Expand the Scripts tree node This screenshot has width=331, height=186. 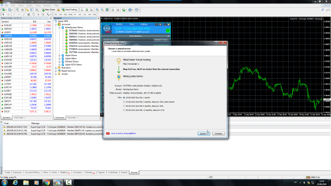(56, 74)
